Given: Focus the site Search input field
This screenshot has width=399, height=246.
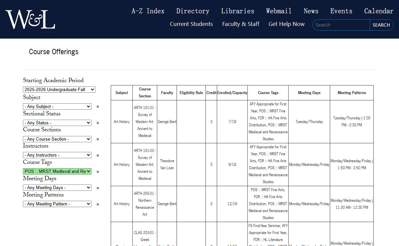Looking at the screenshot, I should click(x=341, y=25).
